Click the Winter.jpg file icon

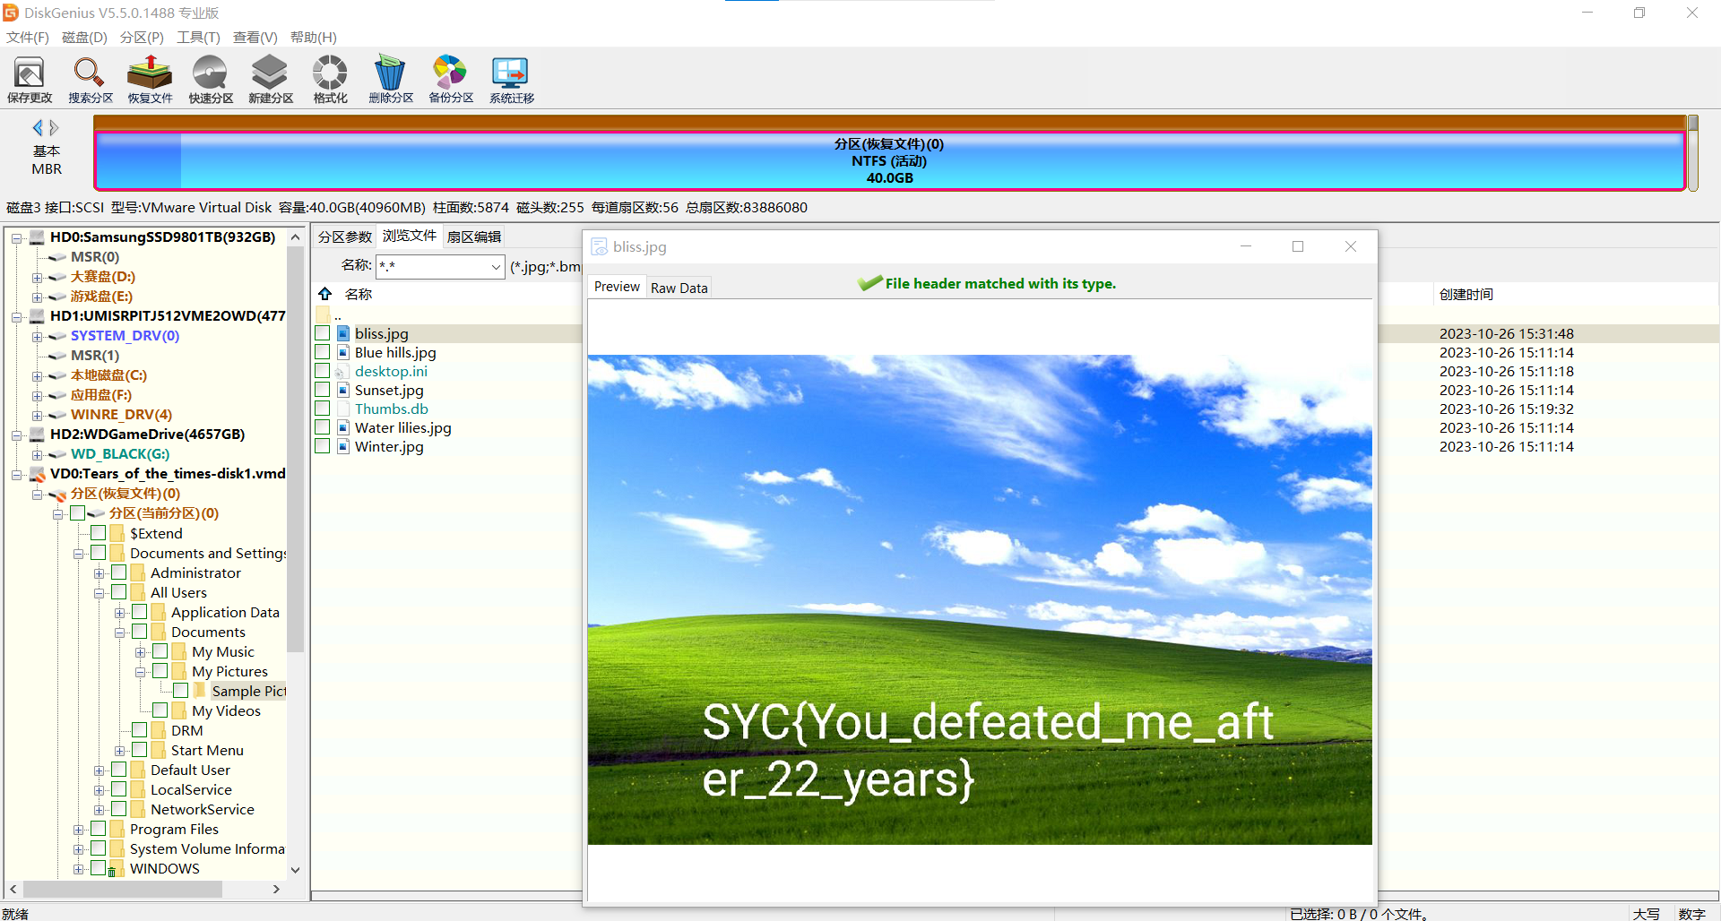[x=343, y=446]
